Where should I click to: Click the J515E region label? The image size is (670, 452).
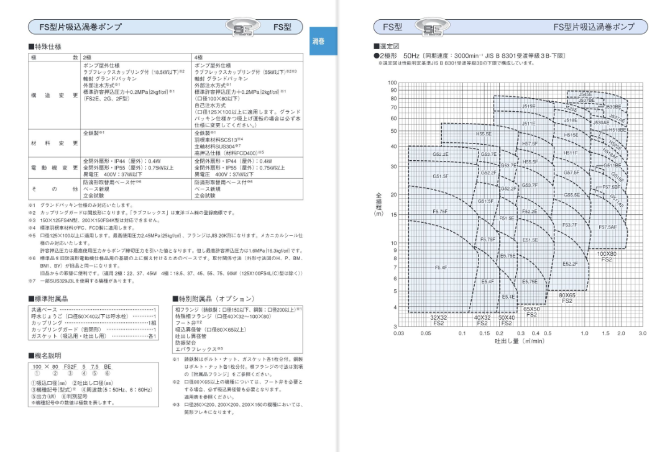pyautogui.click(x=528, y=106)
